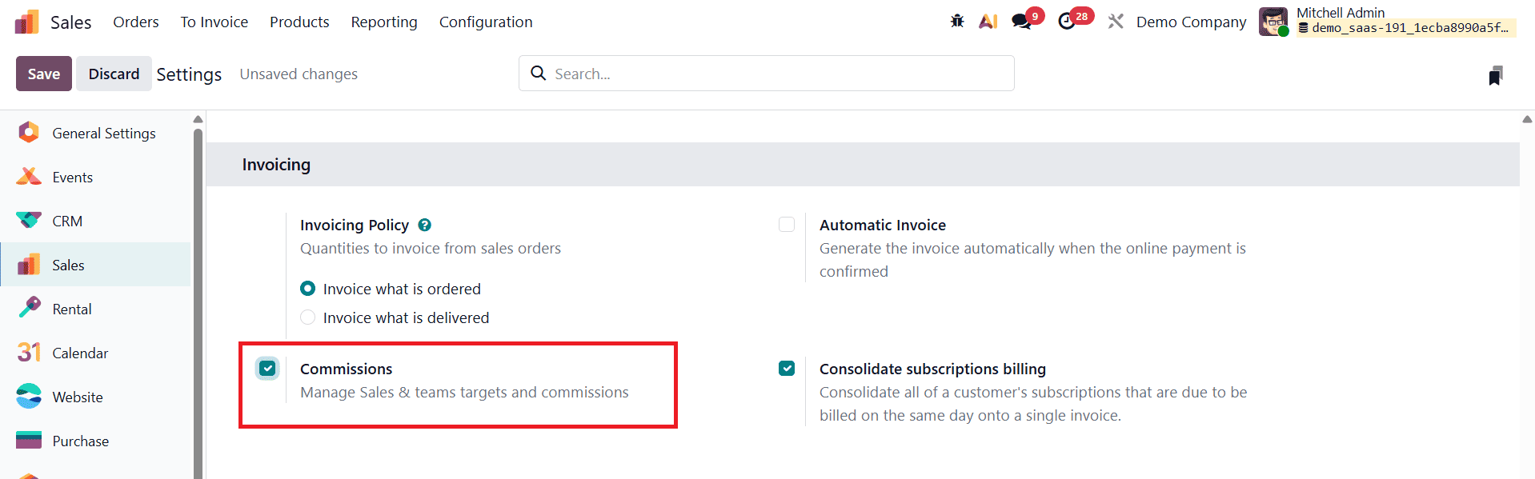The height and width of the screenshot is (479, 1535).
Task: Click the developer tools wrench icon
Action: pyautogui.click(x=1116, y=22)
